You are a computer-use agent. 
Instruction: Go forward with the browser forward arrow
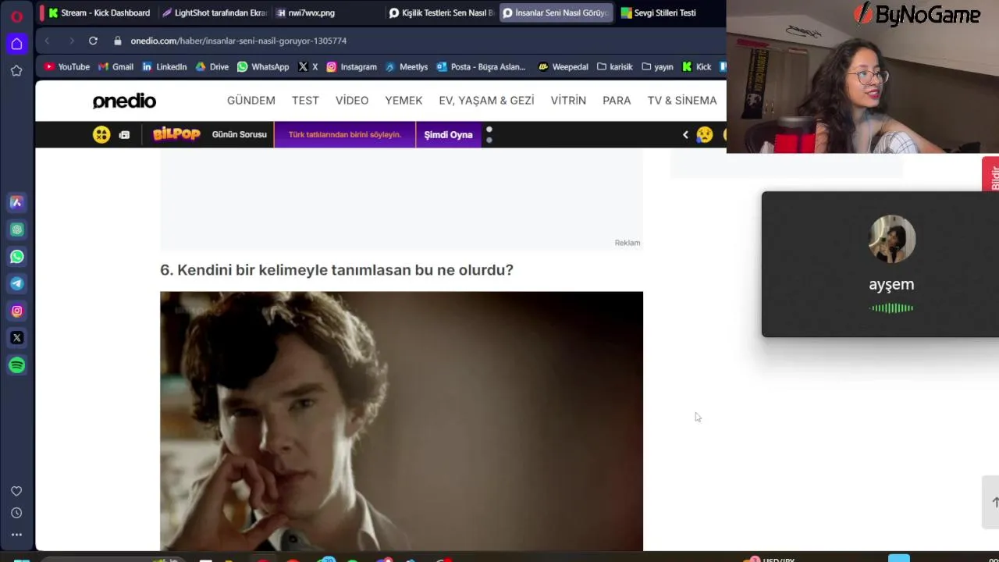tap(71, 41)
